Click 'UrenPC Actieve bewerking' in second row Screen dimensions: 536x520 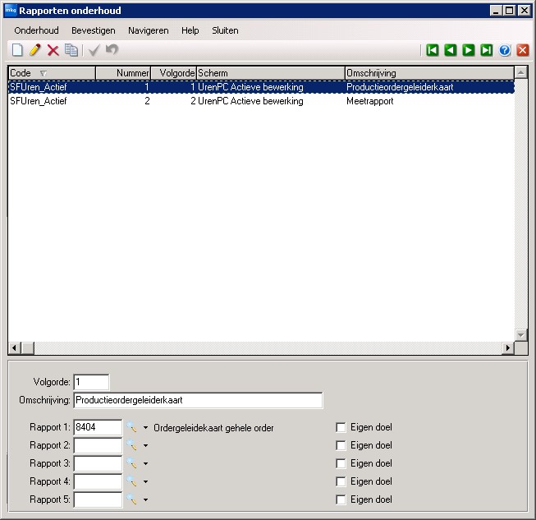(x=250, y=101)
